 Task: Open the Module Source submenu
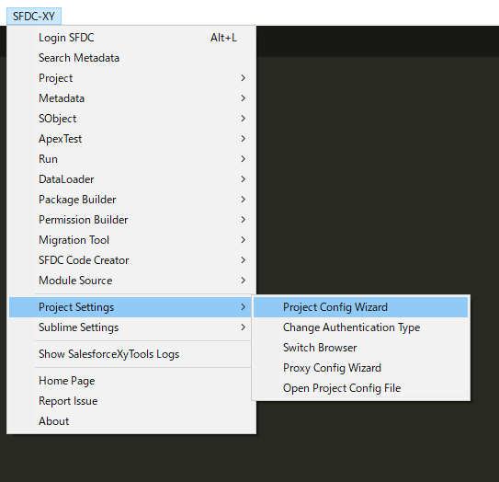(x=131, y=281)
